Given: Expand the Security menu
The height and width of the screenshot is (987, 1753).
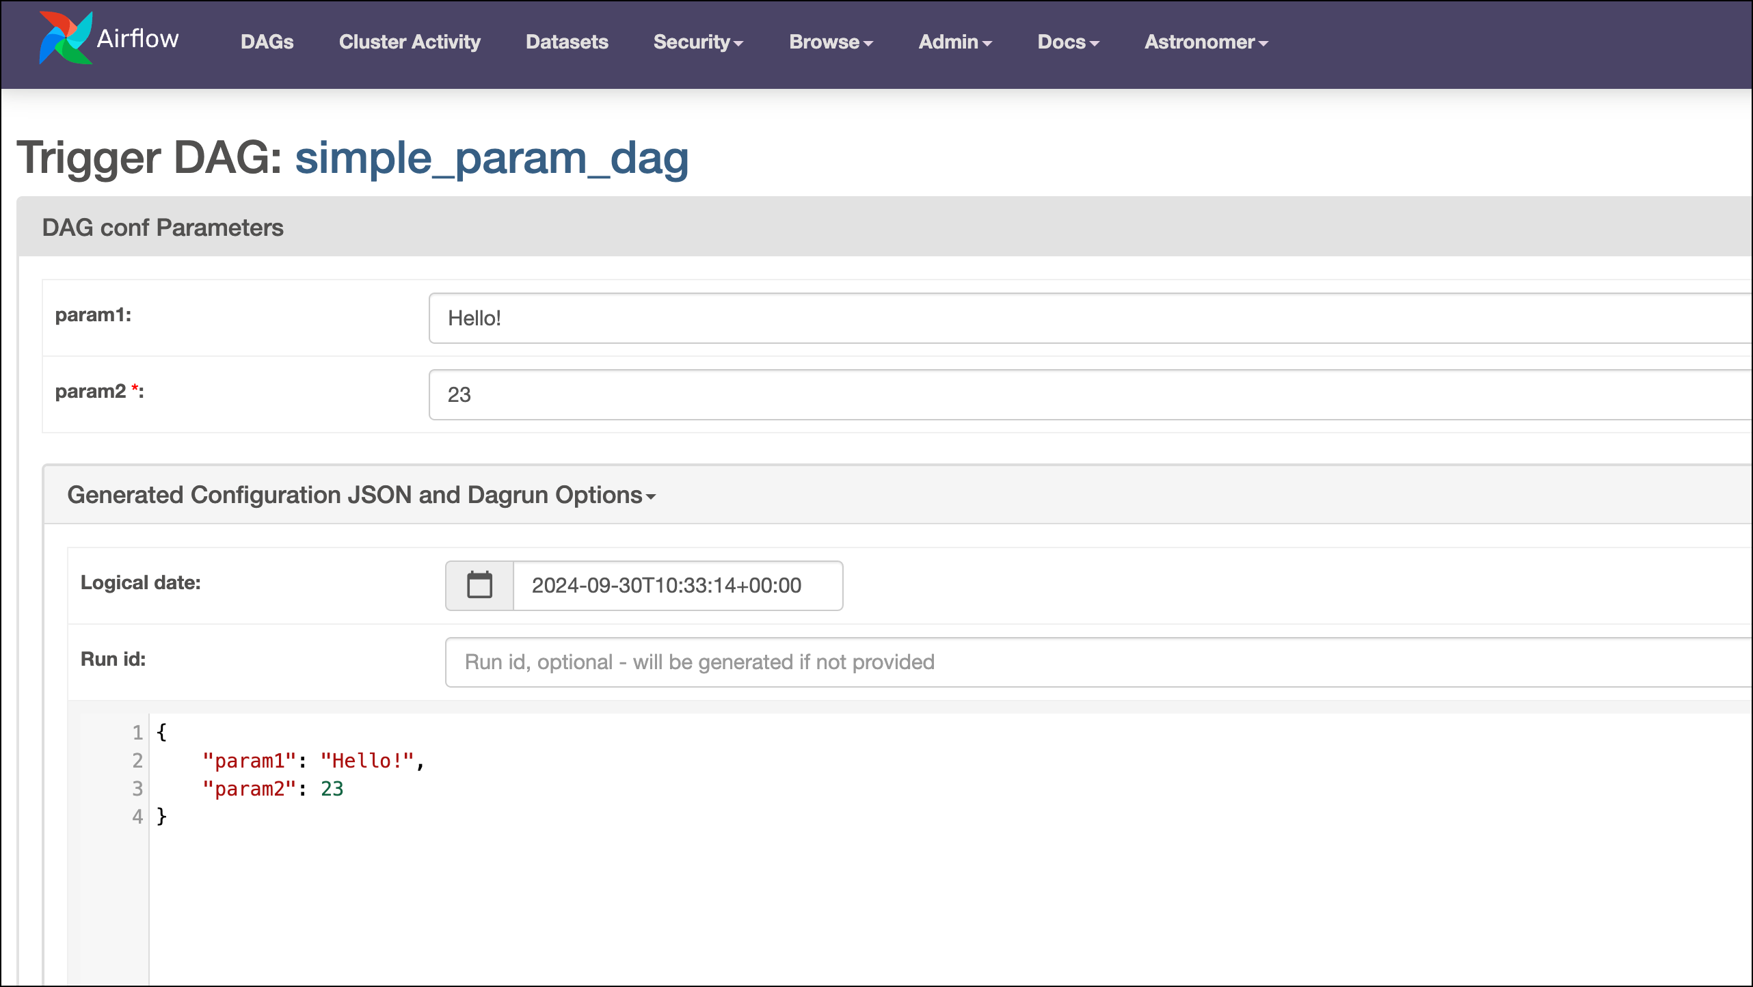Looking at the screenshot, I should pos(692,42).
